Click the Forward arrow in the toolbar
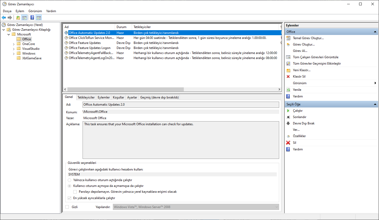379x220 pixels. (x=10, y=18)
